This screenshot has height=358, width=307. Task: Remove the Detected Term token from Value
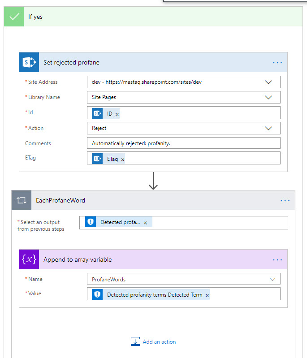207,295
